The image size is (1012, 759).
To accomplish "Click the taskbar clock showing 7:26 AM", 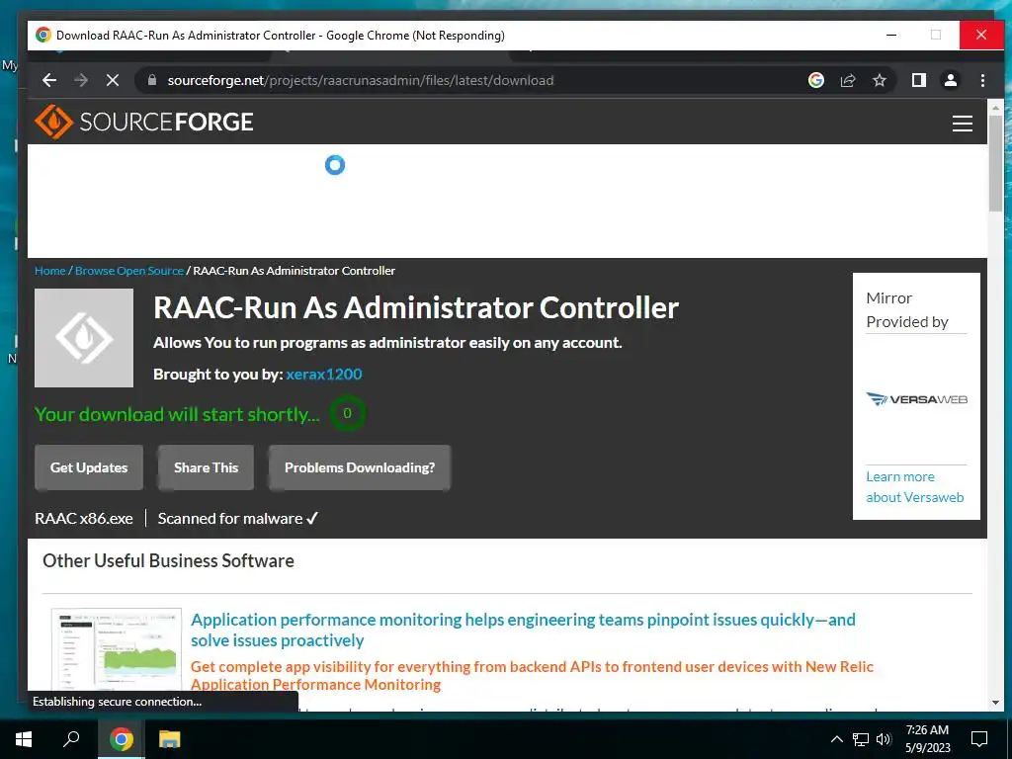I will [x=927, y=739].
